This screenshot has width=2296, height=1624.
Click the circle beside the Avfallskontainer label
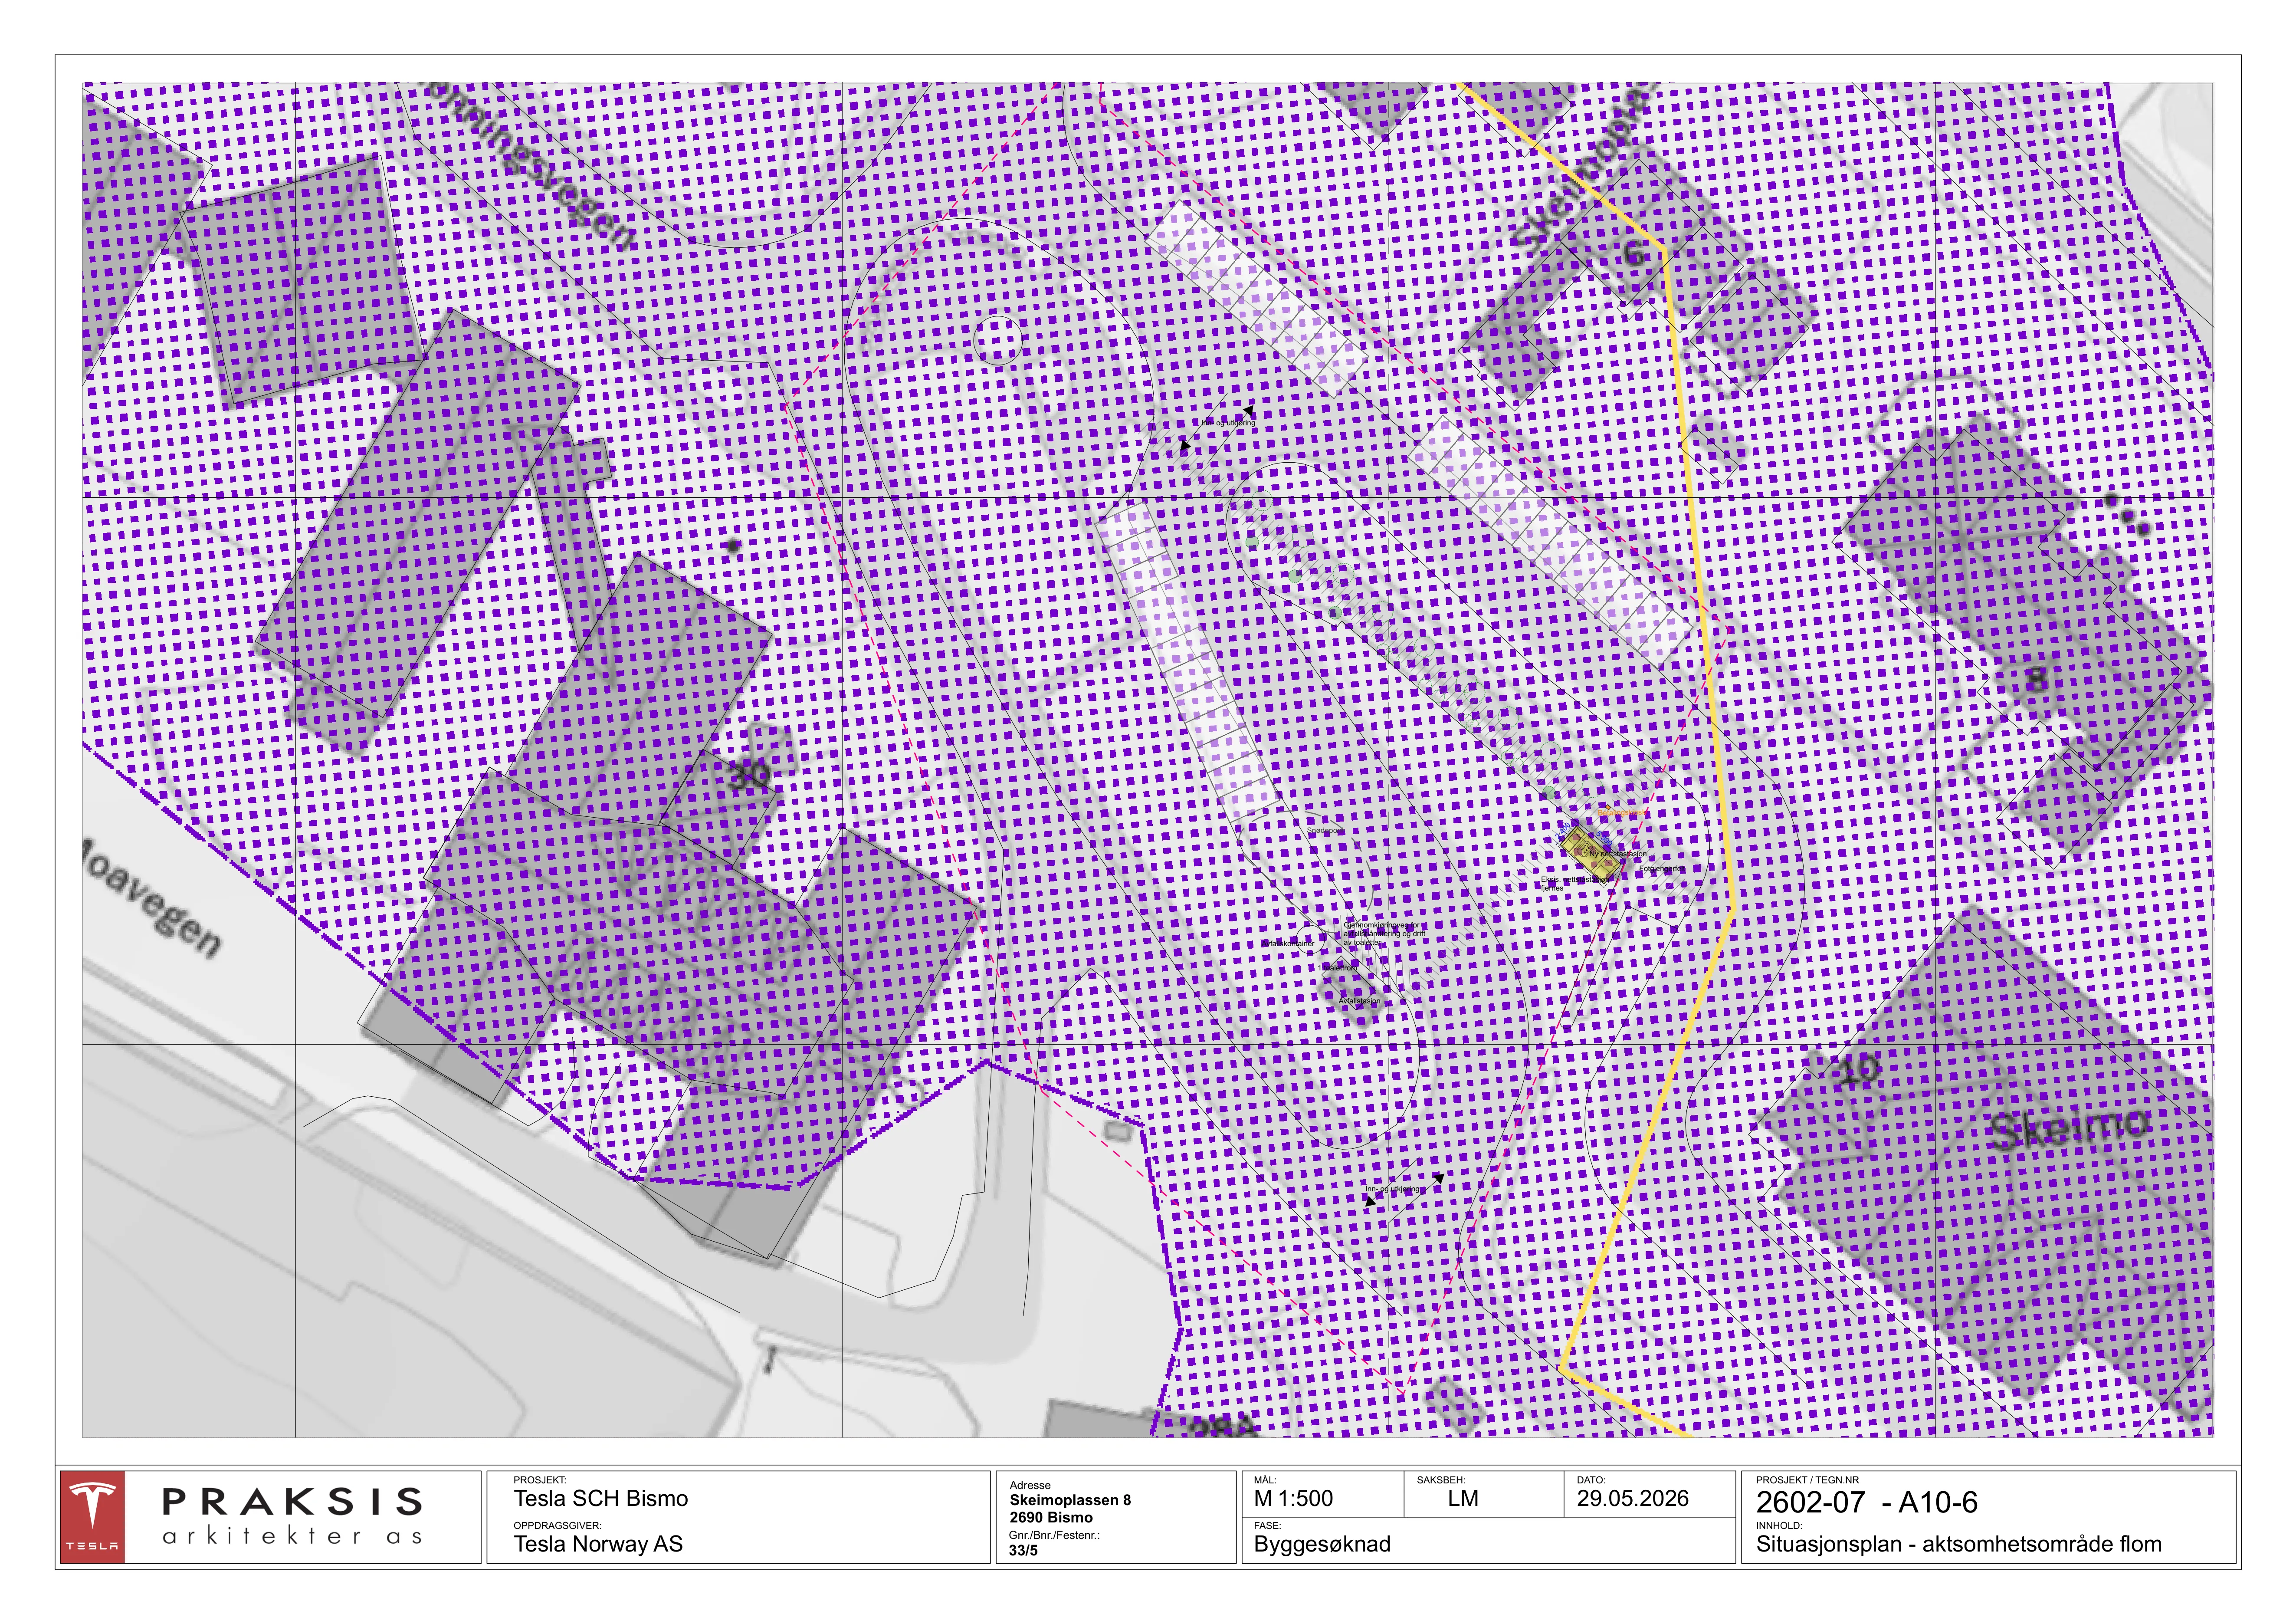[1309, 941]
